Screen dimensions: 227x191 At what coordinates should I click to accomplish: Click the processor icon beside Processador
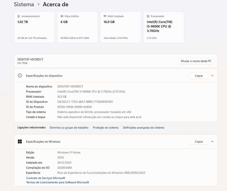tap(148, 16)
